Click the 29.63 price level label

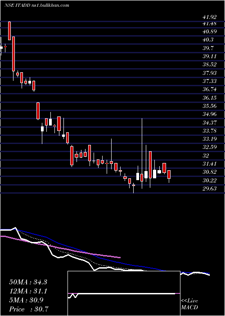[x=209, y=188]
